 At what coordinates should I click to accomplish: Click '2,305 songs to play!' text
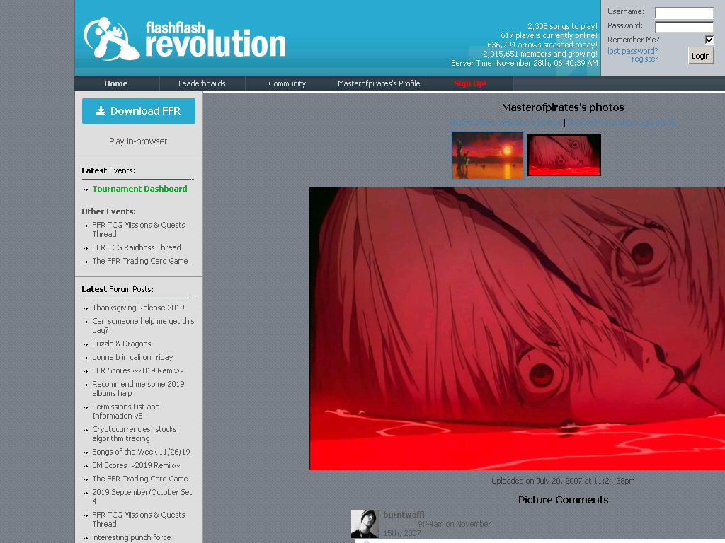click(562, 26)
